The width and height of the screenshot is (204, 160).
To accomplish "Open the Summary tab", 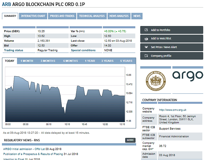I will point(10,16).
